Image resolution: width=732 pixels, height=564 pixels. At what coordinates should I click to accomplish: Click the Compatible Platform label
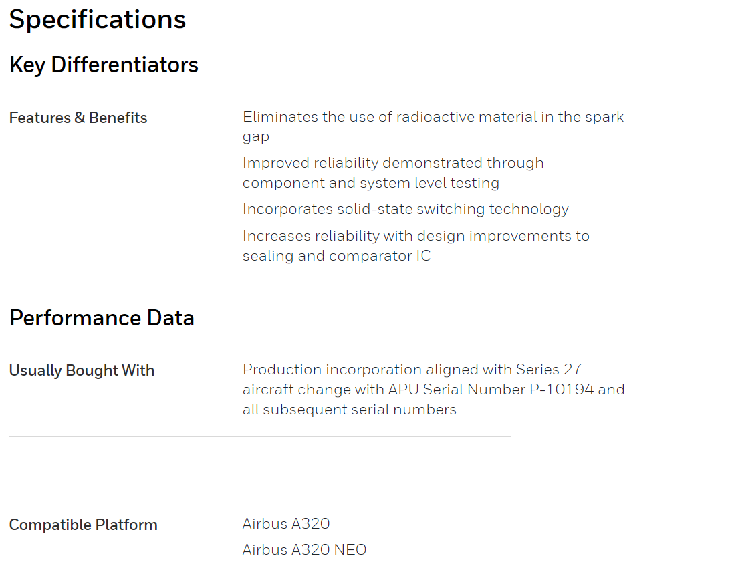[83, 525]
